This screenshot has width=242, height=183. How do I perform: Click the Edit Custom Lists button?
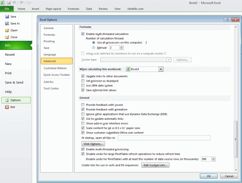155,165
